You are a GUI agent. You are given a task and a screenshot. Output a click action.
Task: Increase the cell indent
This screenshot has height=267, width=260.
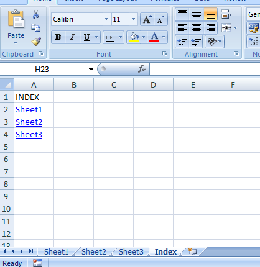196,42
